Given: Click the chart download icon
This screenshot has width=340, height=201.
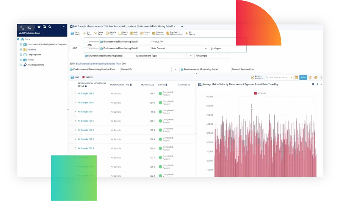Looking at the screenshot, I should (317, 85).
